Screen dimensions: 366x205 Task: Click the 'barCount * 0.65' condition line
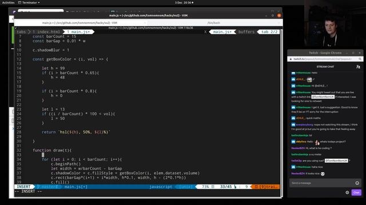click(x=70, y=73)
